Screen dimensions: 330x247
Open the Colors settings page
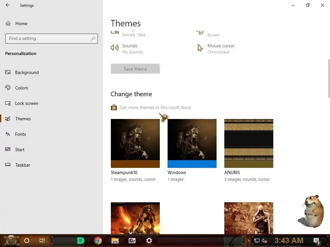tap(22, 88)
